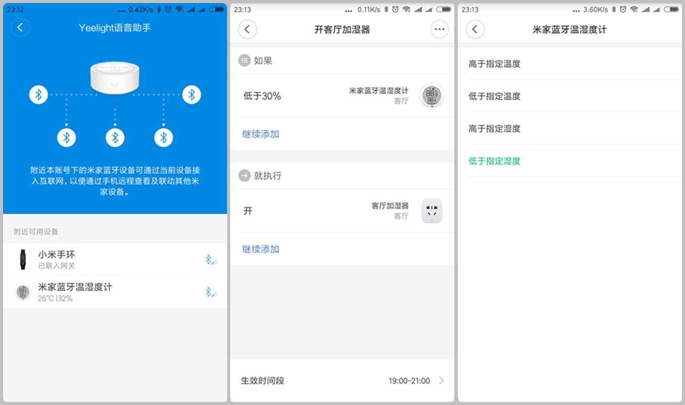Screen dimensions: 685x405
Task: Tap the thermometer icon beside 26℃ |32%
Action: pyautogui.click(x=22, y=292)
